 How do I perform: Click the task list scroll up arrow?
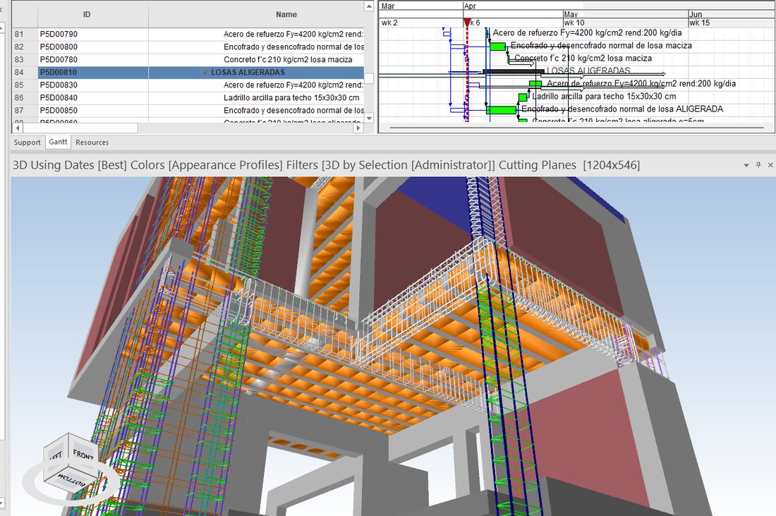point(369,6)
